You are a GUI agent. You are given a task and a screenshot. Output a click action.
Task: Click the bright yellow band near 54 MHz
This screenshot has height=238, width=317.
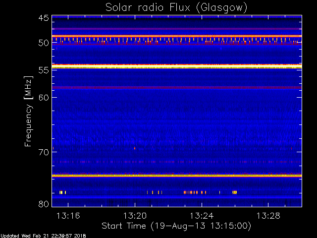click(x=176, y=65)
